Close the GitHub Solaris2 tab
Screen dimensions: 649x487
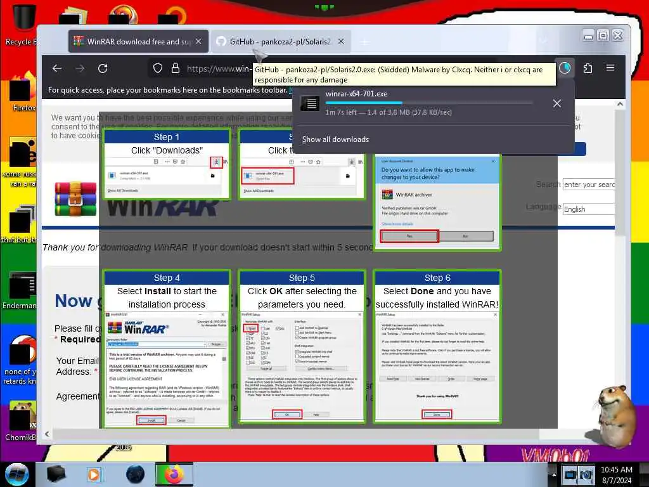340,41
